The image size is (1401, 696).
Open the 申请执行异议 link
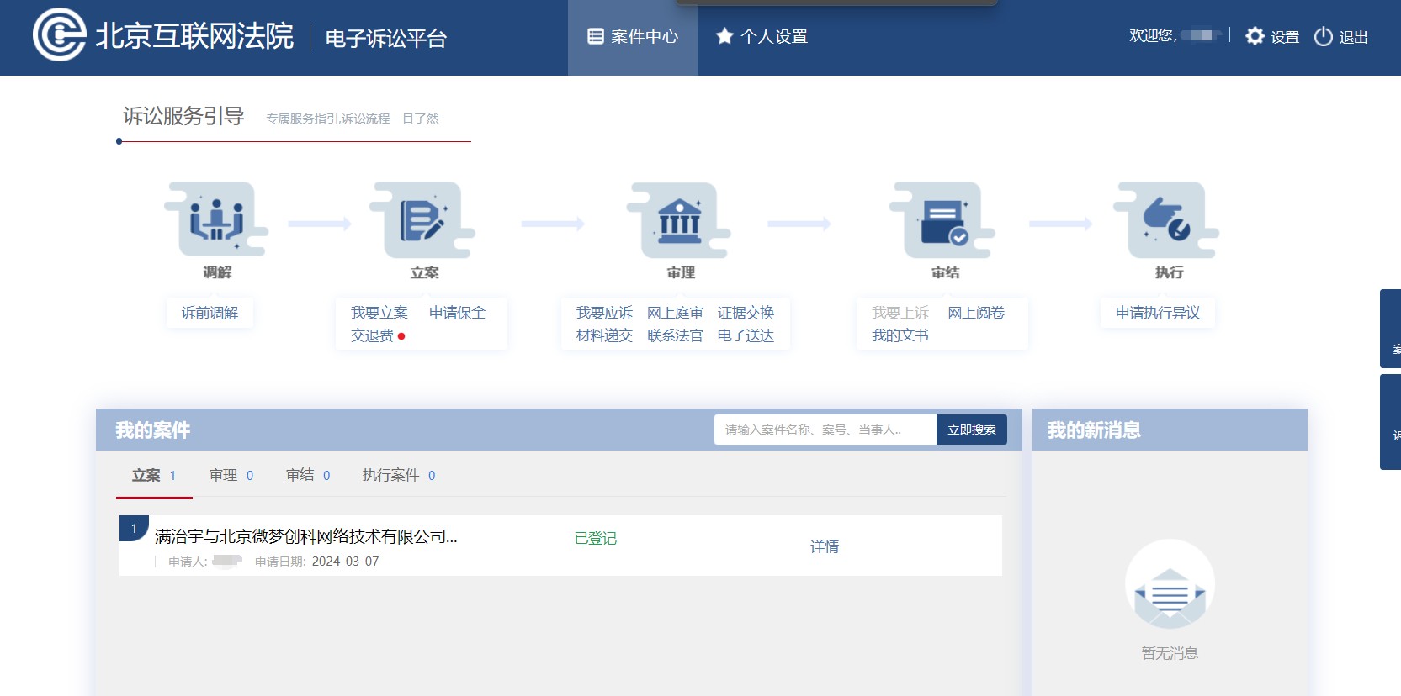coord(1157,313)
